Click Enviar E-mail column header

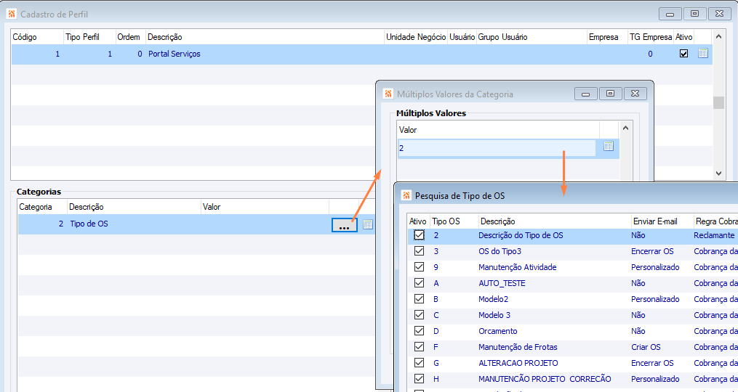(661, 221)
